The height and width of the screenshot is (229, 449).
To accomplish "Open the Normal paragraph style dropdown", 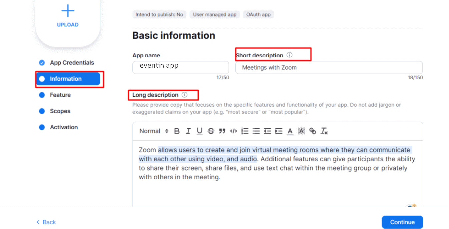I will click(x=153, y=131).
